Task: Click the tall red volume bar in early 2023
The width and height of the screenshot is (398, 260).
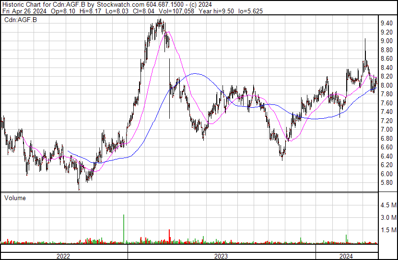Action: 169,237
